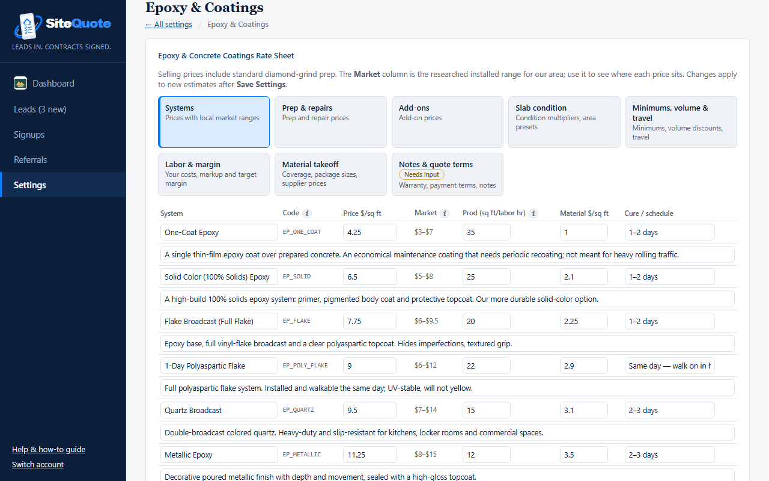Edit the Quartz Broadcast description text box
769x481 pixels.
(448, 433)
